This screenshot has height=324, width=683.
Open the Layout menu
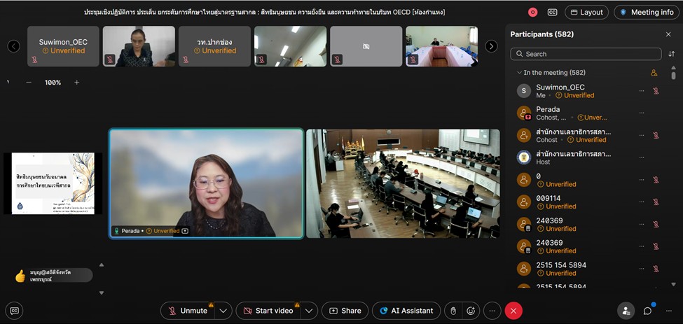[x=586, y=12]
